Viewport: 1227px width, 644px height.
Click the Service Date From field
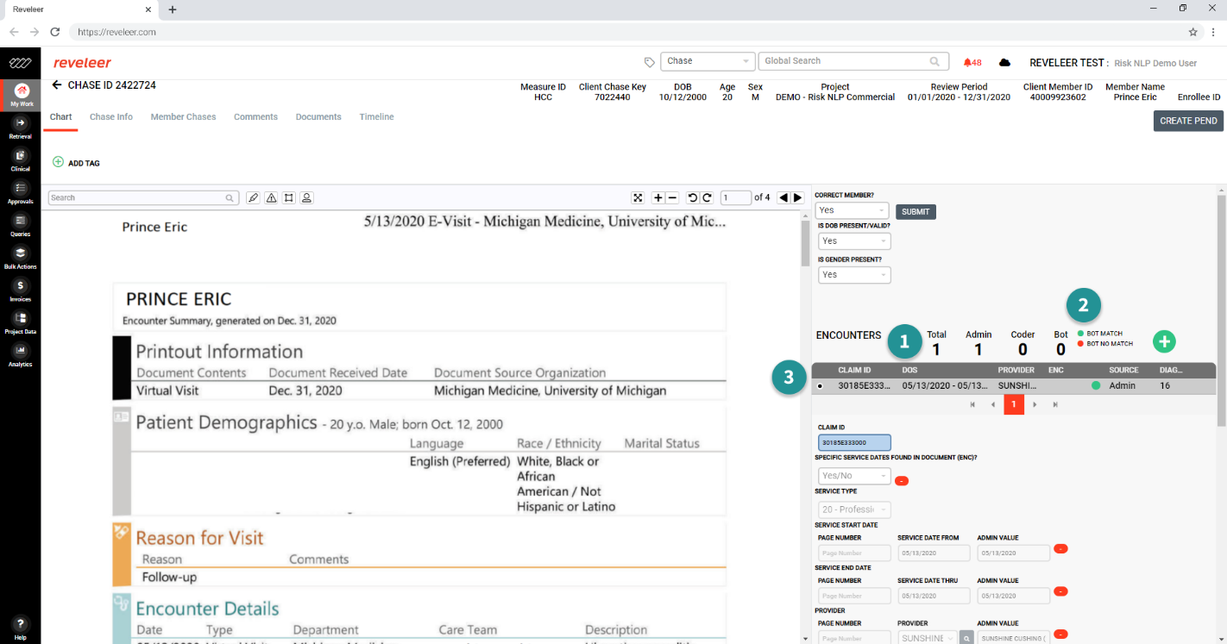coord(934,553)
